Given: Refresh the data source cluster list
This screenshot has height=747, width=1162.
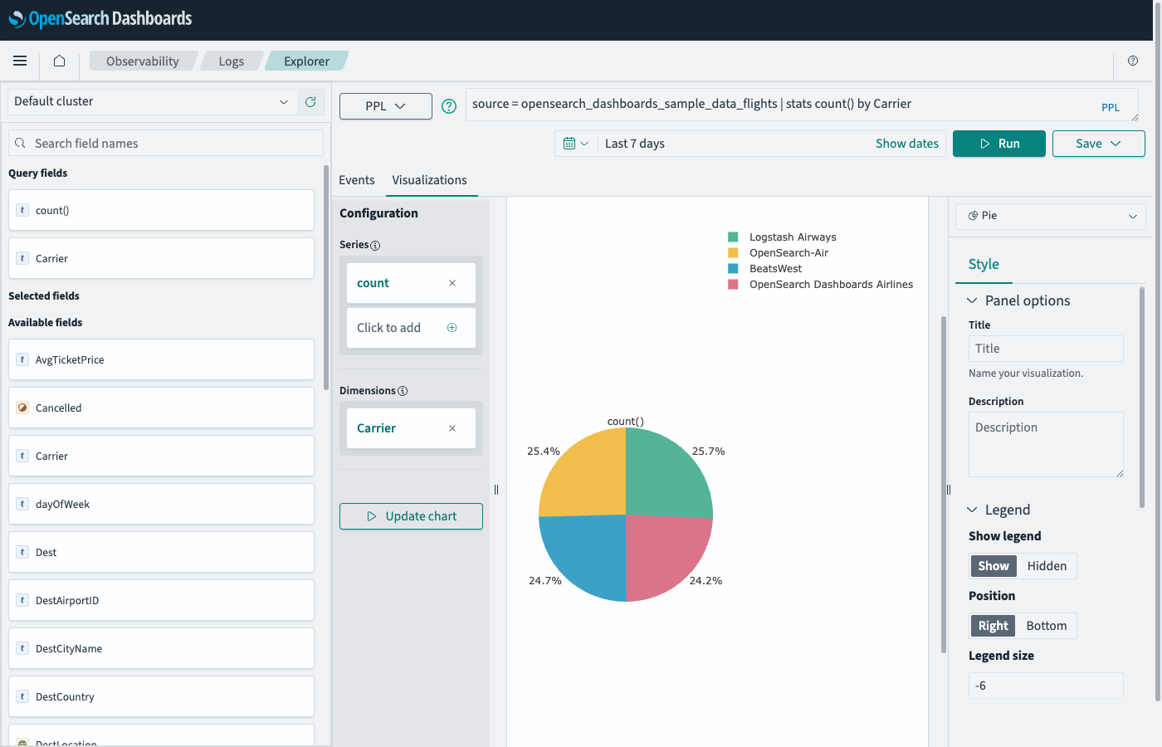Looking at the screenshot, I should [310, 101].
